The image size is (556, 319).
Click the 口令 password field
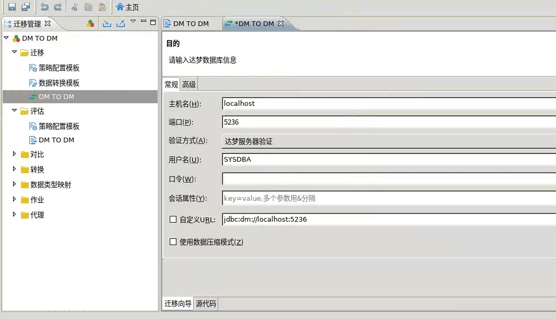[389, 179]
